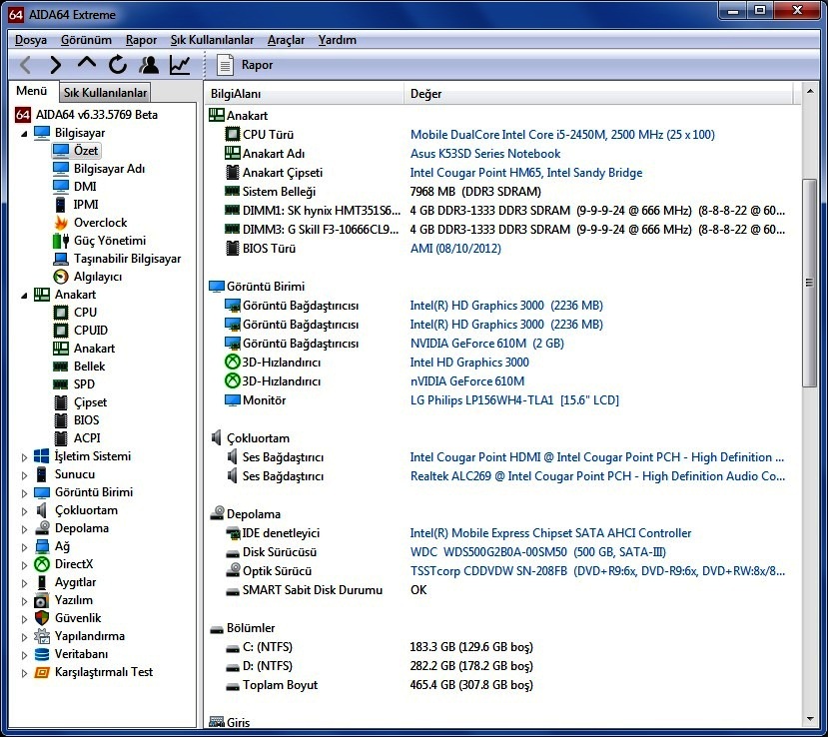
Task: Select the CPUID chip icon item
Action: 61,331
